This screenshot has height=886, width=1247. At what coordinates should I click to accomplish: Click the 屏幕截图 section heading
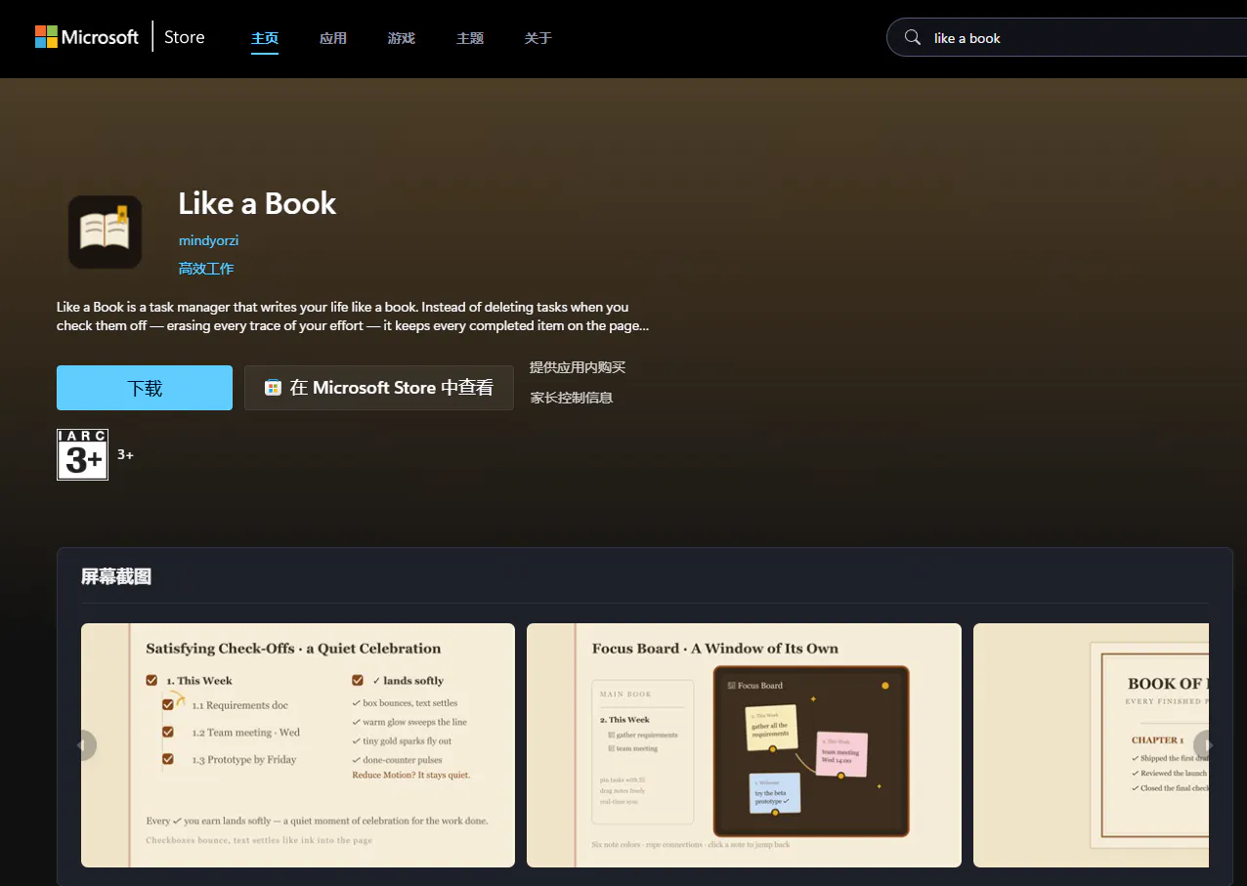point(116,576)
